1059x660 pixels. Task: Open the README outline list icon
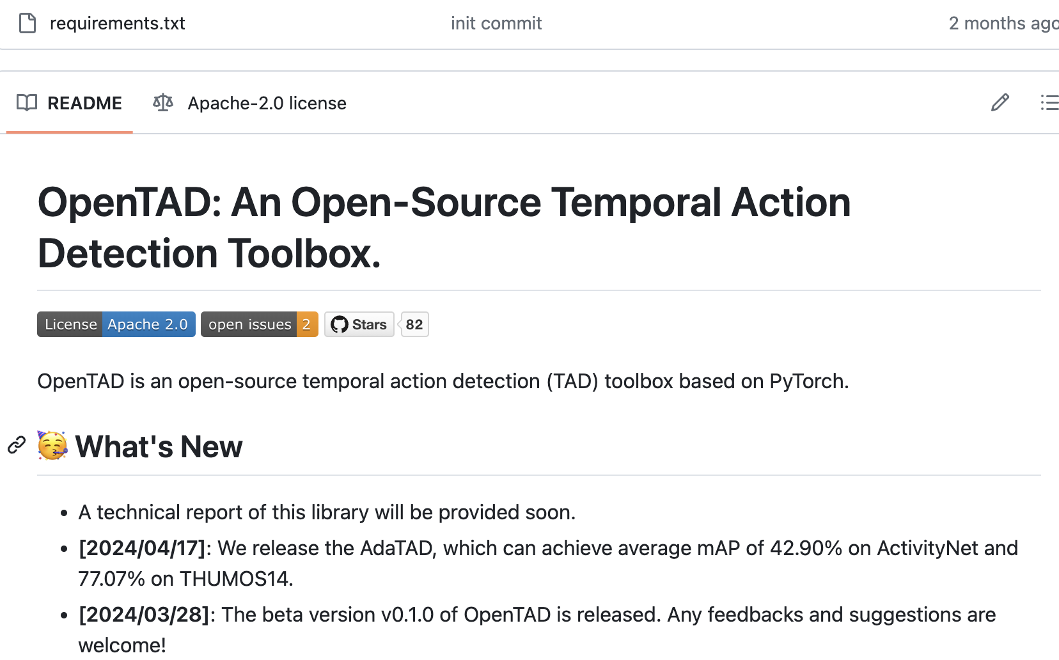tap(1049, 102)
